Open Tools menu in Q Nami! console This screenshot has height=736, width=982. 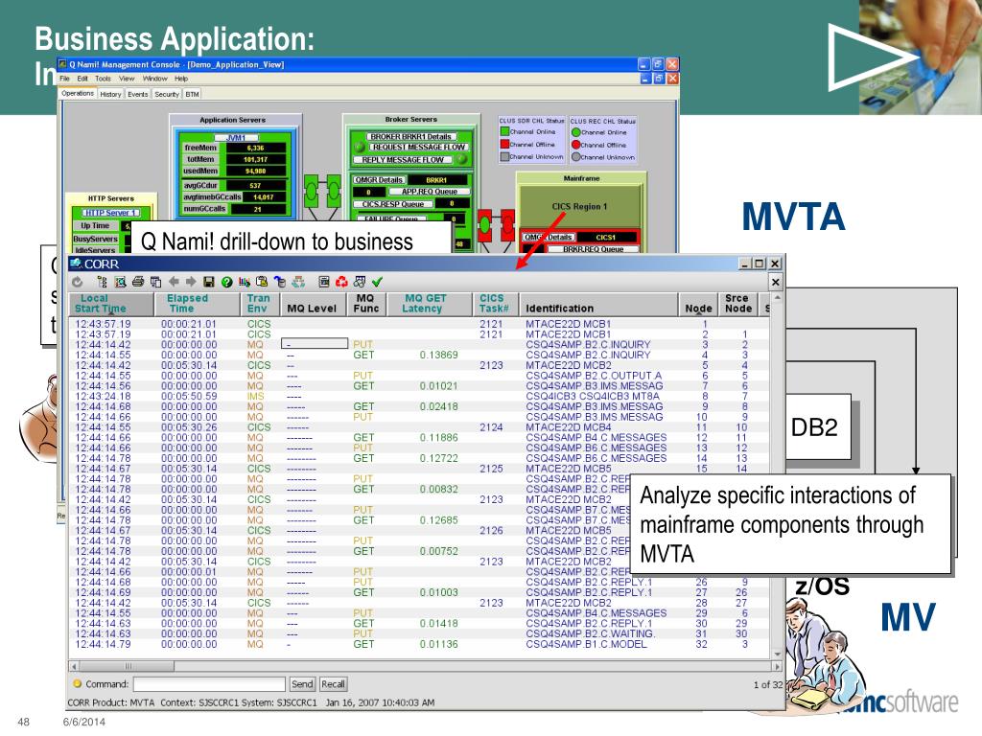click(x=104, y=79)
